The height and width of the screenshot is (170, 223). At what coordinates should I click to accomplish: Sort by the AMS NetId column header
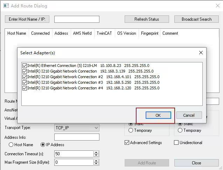click(82, 33)
